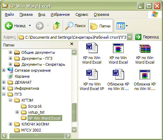Screen dimensions: 163x140
Task: Select the Документы - ПГЗ folder icon
Action: (17, 58)
